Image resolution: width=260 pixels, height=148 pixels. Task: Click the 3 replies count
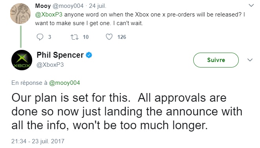tap(49, 37)
